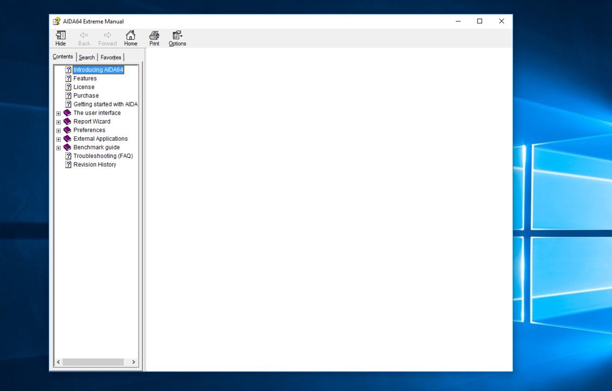Click the book icon beside Benchmark guide

click(x=67, y=147)
